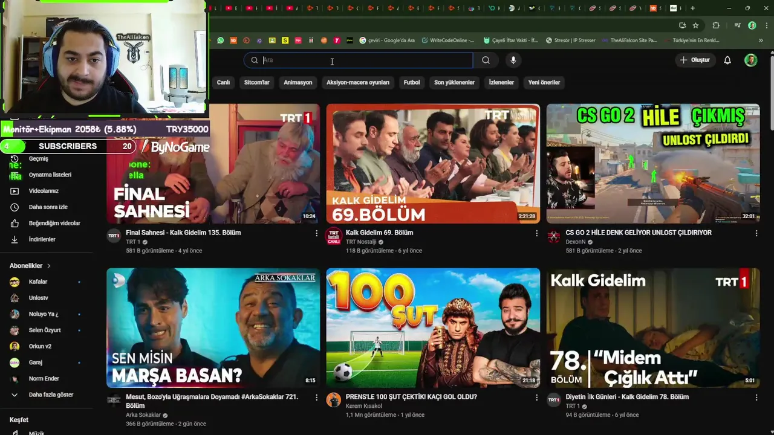Open Noluyo Ya channel subscription
774x435 pixels.
point(45,314)
